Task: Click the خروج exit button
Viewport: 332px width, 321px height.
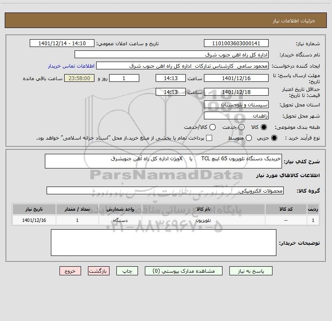Action: click(70, 271)
